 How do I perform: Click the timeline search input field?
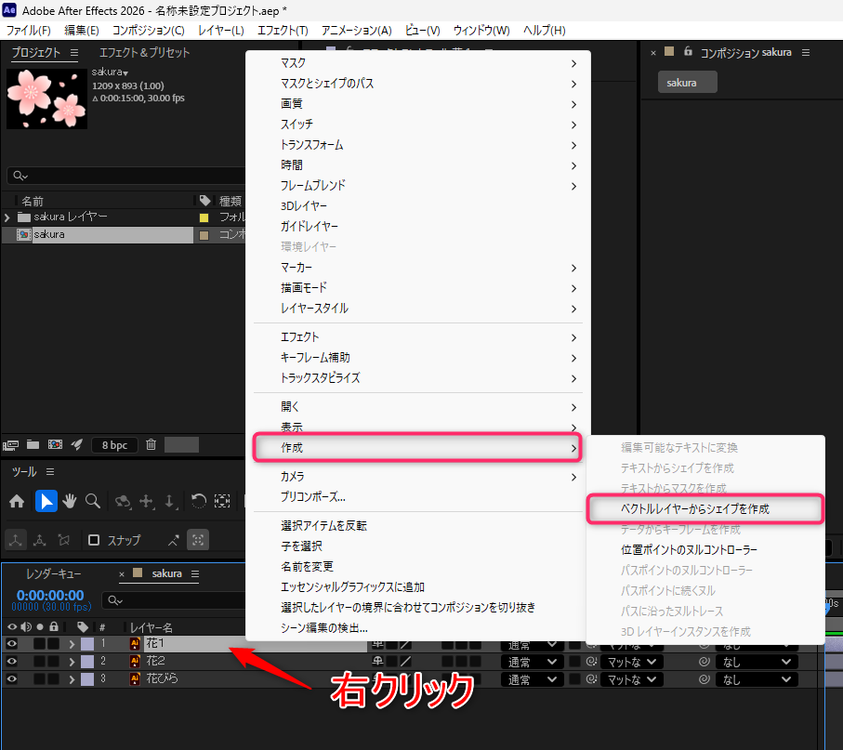pos(176,600)
